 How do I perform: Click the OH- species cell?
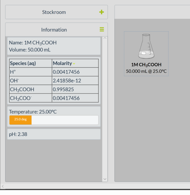tap(31, 81)
